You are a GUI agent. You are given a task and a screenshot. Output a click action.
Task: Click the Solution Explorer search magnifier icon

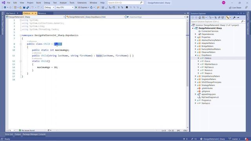242,22
